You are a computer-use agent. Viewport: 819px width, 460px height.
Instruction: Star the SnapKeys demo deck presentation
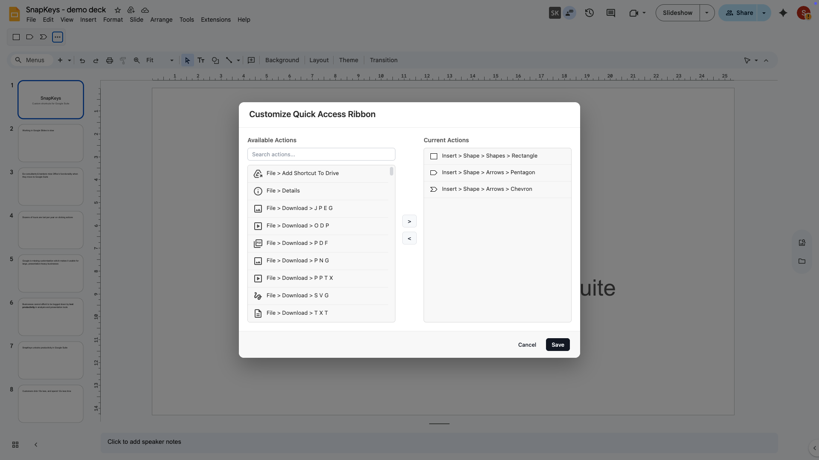(117, 10)
